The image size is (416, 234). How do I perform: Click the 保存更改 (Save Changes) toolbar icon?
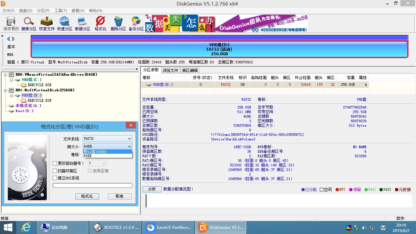click(x=11, y=23)
